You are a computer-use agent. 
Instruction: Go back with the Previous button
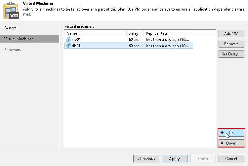(146, 159)
